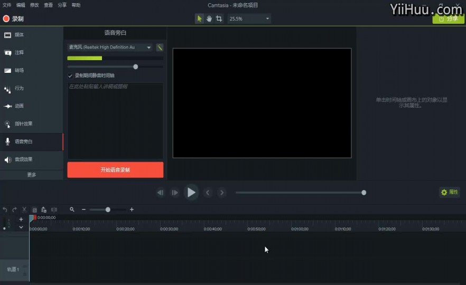Toggle 录制期间静音时间轴 checkbox
The width and height of the screenshot is (466, 285).
pos(70,75)
